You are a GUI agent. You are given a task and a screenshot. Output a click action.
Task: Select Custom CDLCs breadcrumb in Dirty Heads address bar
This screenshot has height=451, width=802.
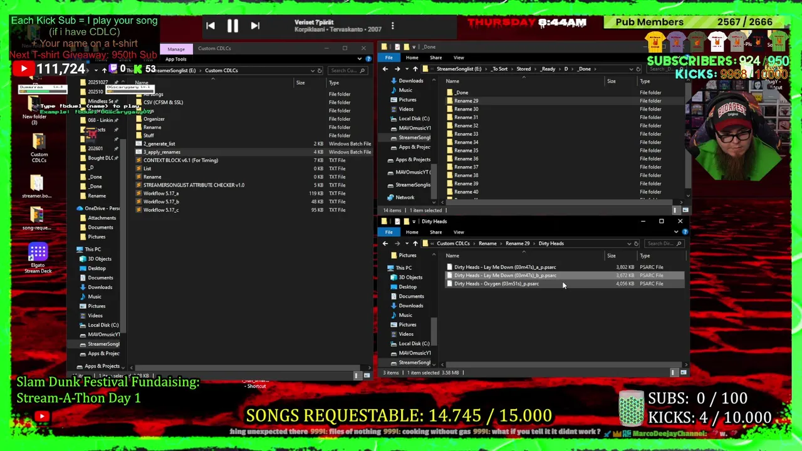453,244
